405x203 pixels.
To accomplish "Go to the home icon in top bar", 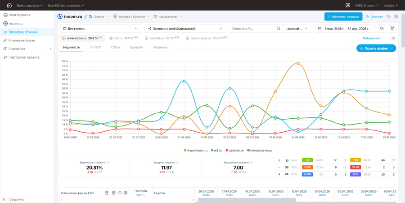I will tap(9, 5).
